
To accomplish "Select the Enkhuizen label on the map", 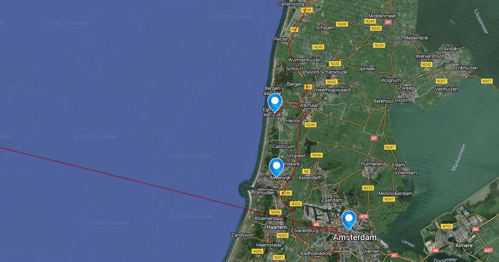I will tap(466, 68).
